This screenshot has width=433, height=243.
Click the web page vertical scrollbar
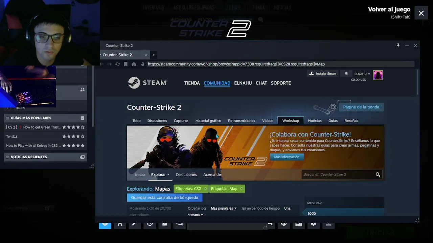pos(418,83)
